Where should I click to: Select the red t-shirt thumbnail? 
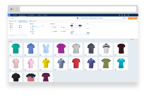point(76,64)
